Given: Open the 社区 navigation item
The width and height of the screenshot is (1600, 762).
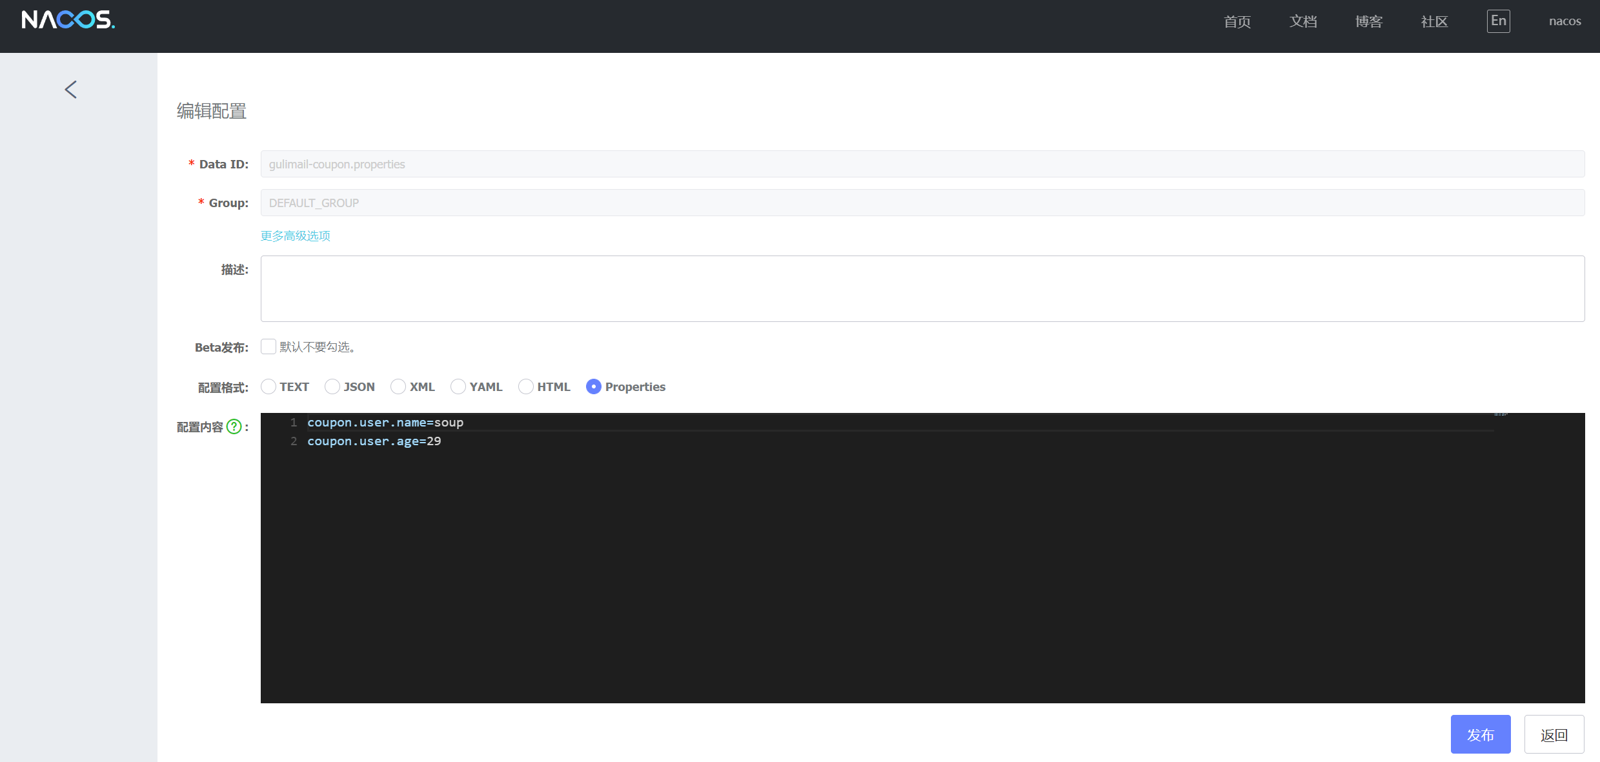Looking at the screenshot, I should coord(1435,22).
